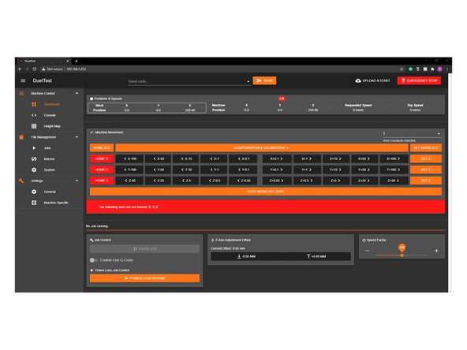
Task: Open the browser extensions puzzle icon
Action: (x=432, y=69)
